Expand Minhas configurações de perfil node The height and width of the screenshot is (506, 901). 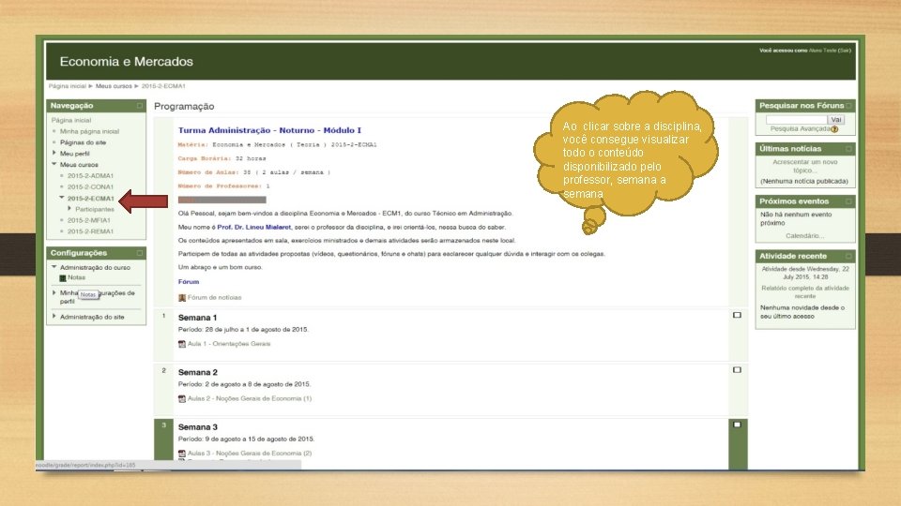pos(54,292)
